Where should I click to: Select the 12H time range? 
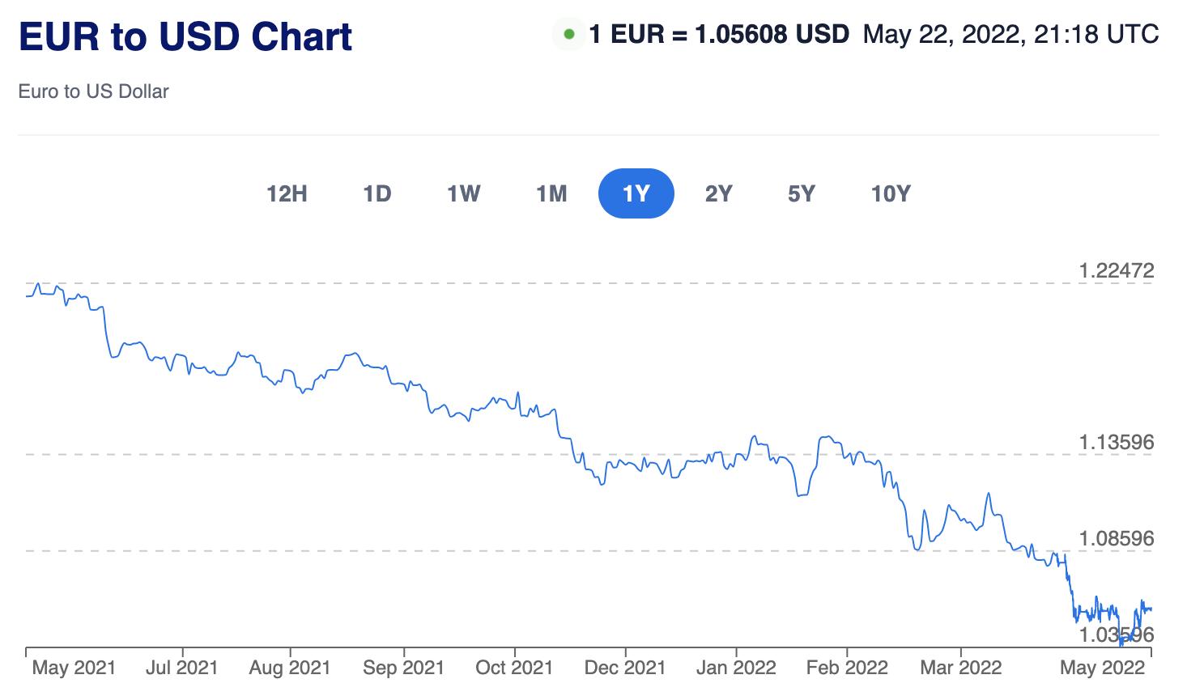coord(287,194)
